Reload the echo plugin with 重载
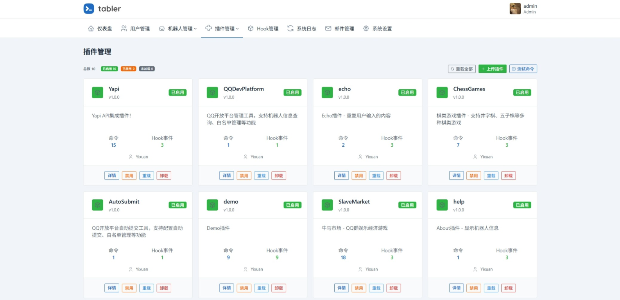620x300 pixels. tap(376, 176)
